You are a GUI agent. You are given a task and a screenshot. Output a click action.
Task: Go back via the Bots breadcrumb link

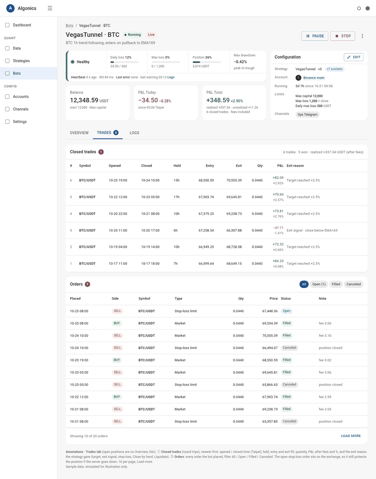[70, 26]
